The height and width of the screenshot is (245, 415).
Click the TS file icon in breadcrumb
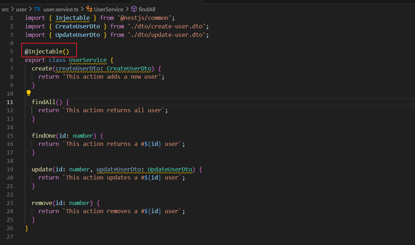pos(37,9)
